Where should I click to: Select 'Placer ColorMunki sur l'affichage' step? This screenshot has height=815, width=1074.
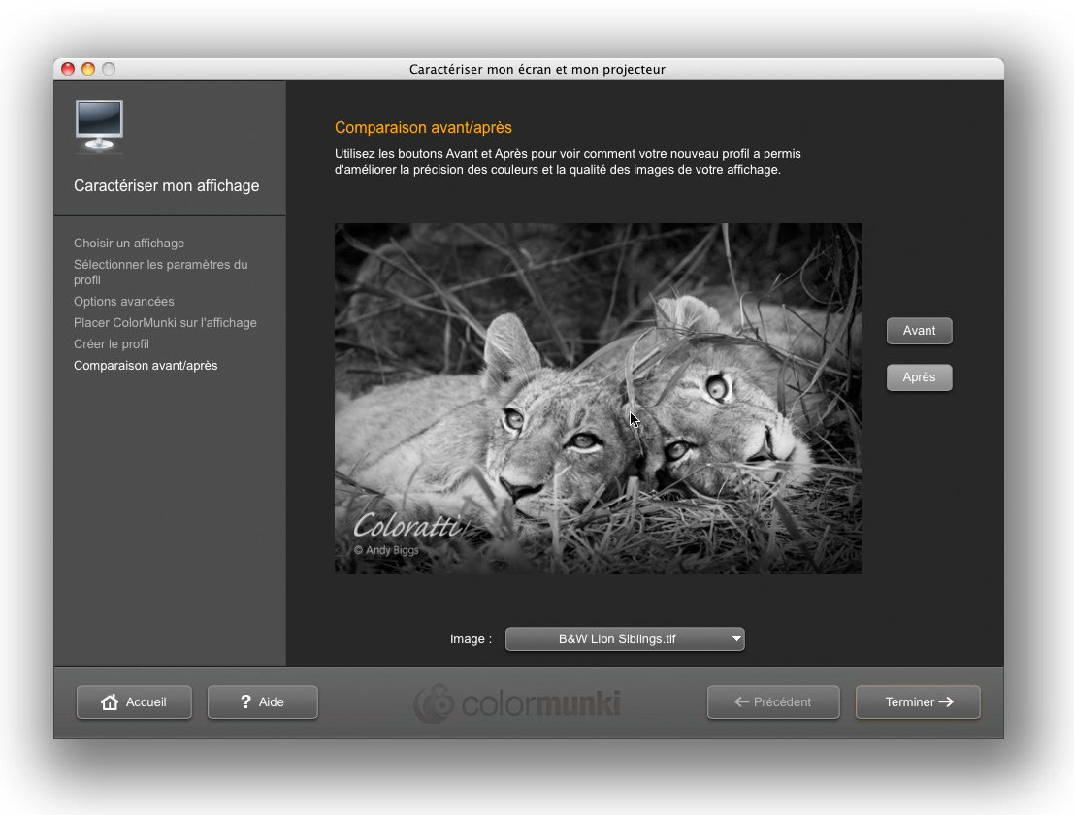pos(165,322)
